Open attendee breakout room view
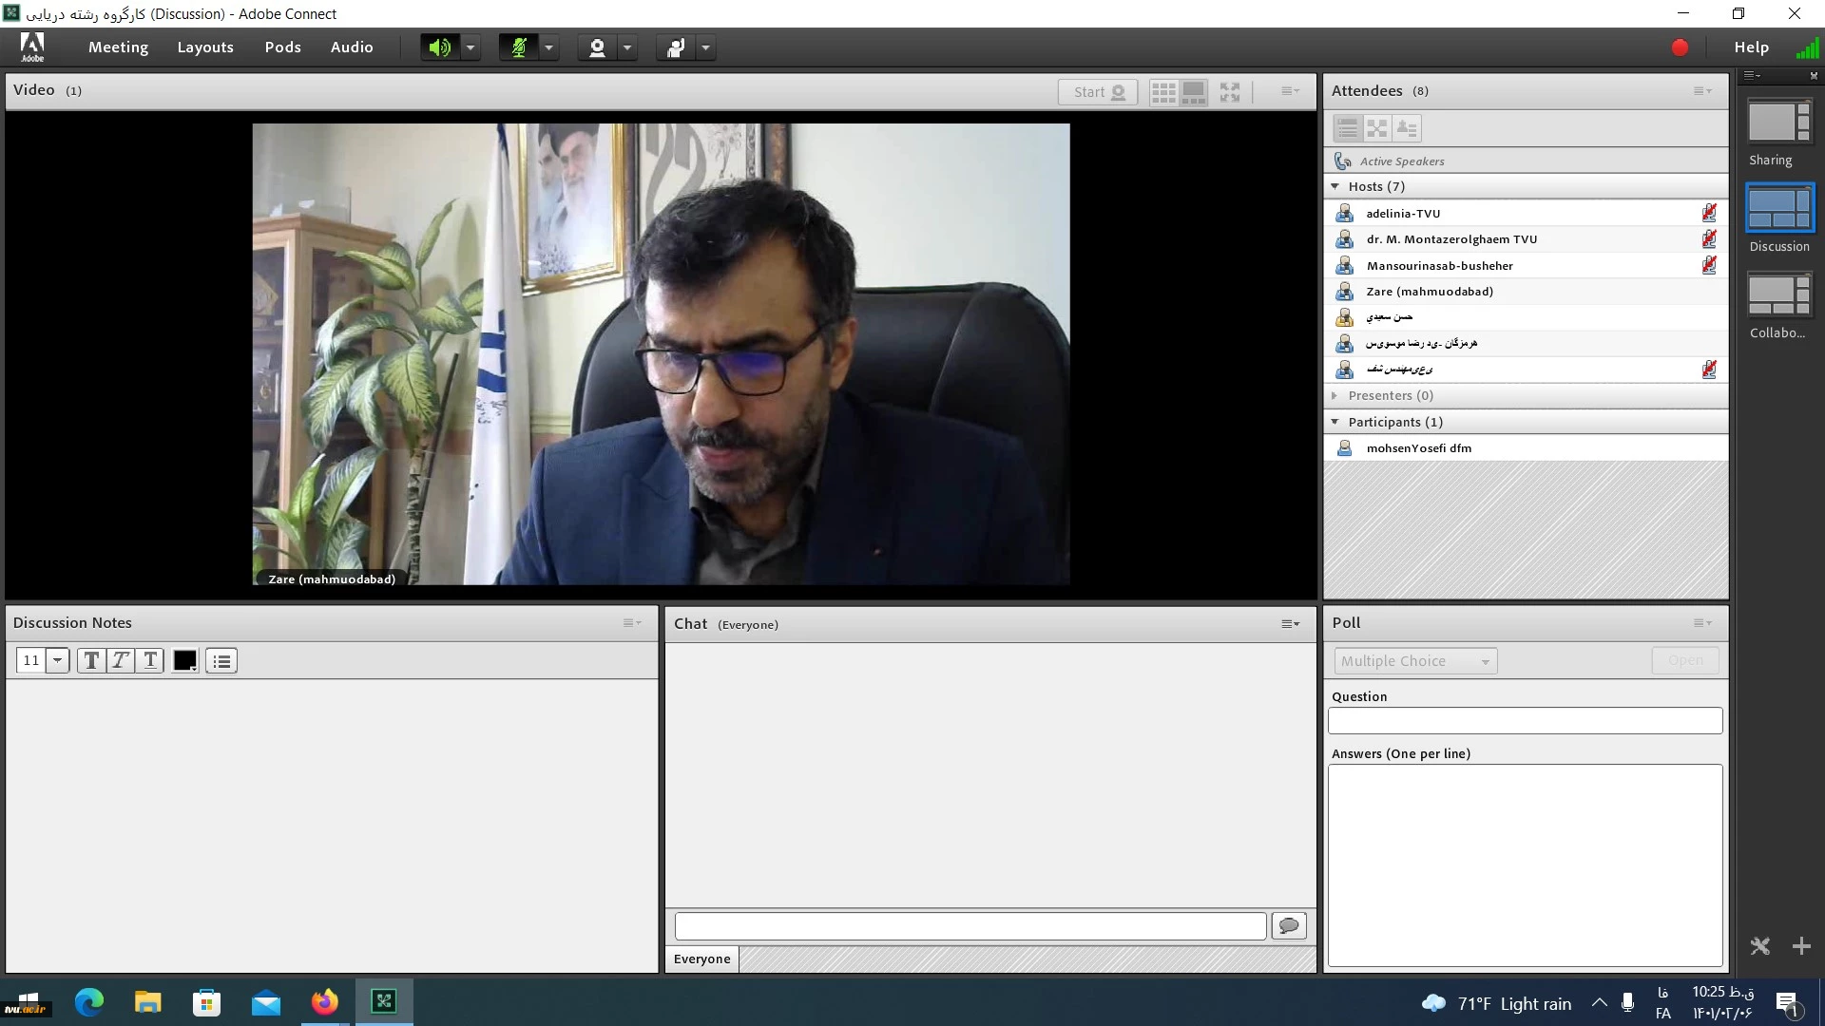The width and height of the screenshot is (1825, 1026). click(x=1376, y=128)
